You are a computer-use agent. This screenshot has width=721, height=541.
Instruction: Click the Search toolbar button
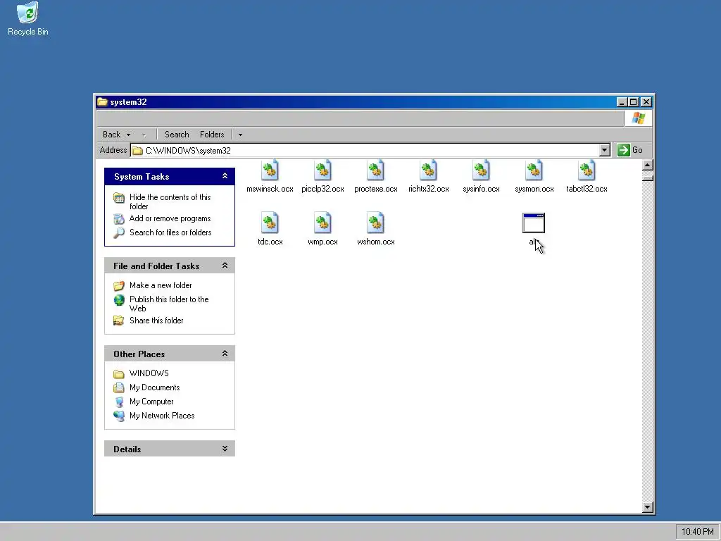point(177,135)
